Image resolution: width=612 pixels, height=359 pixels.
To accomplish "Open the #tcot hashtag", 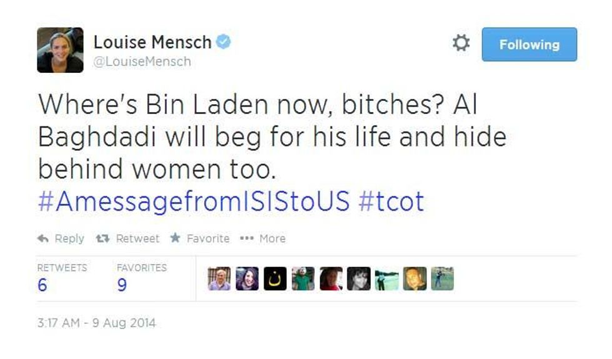I will [x=392, y=202].
